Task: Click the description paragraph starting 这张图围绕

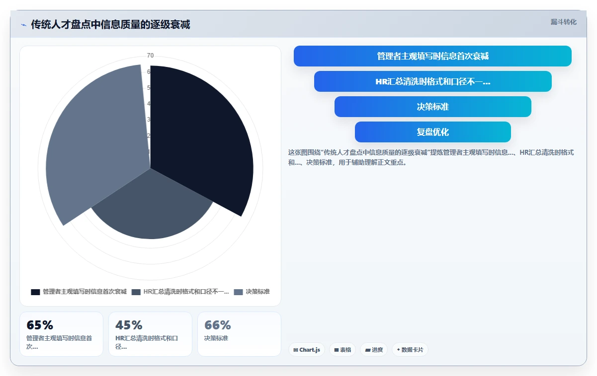Action: (431, 157)
